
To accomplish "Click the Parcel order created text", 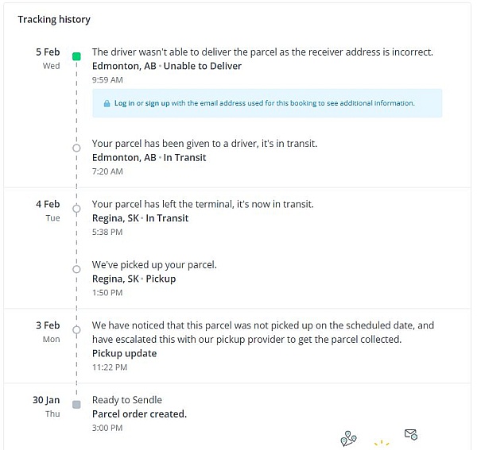I will click(x=139, y=413).
